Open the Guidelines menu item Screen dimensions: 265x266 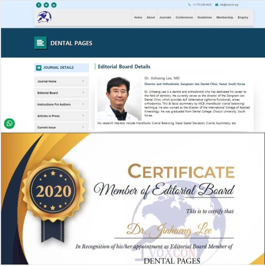click(x=204, y=17)
